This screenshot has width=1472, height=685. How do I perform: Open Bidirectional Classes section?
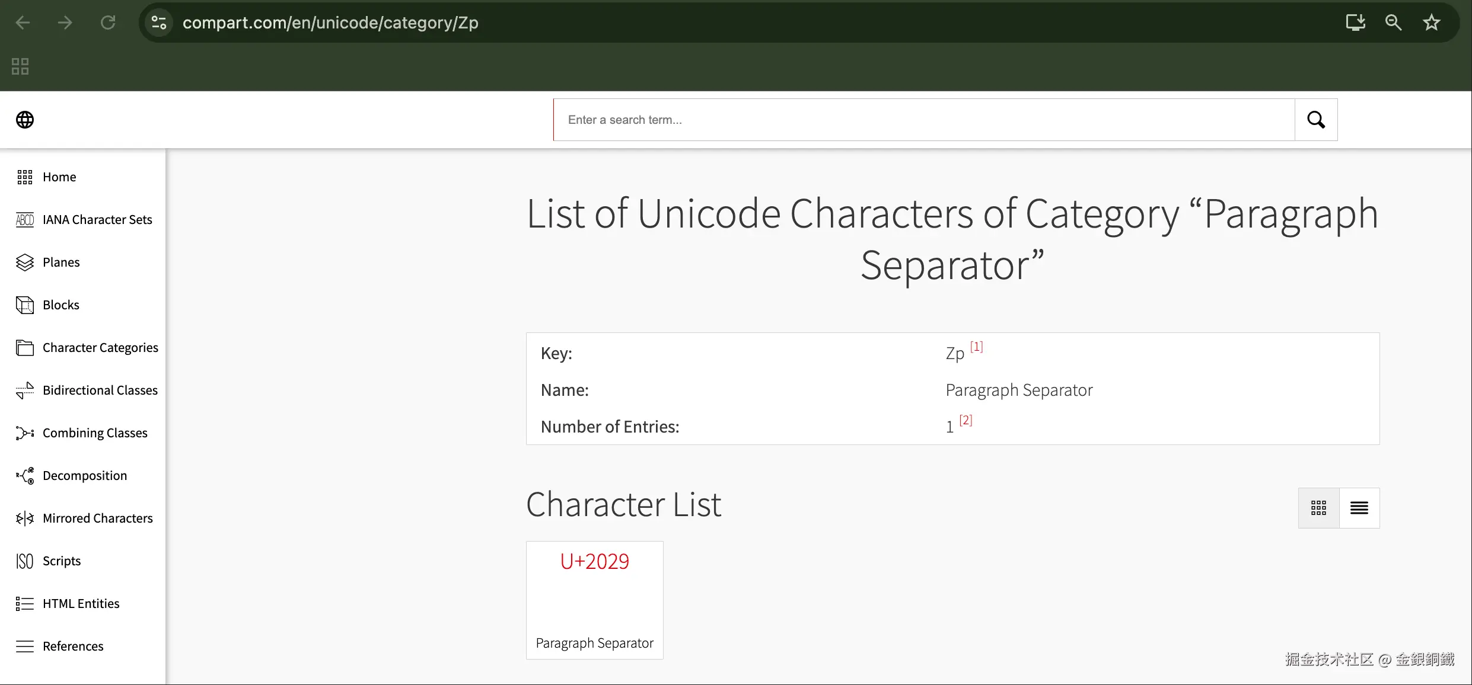coord(100,390)
